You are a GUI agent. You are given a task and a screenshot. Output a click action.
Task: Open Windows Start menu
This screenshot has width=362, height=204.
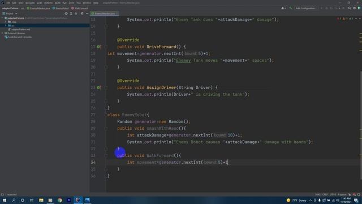coord(5,200)
